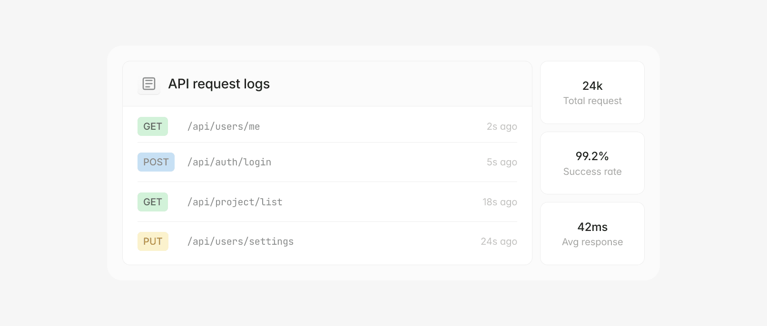Click the green GET label next to users endpoint
The image size is (767, 326).
pyautogui.click(x=152, y=126)
